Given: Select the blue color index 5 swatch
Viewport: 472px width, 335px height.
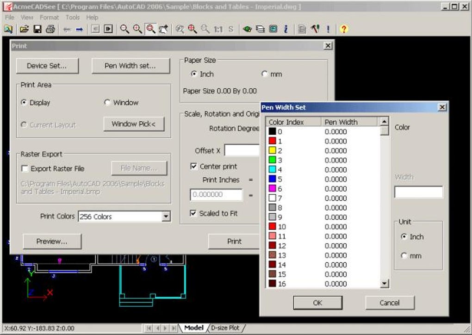Looking at the screenshot, I should click(x=272, y=179).
